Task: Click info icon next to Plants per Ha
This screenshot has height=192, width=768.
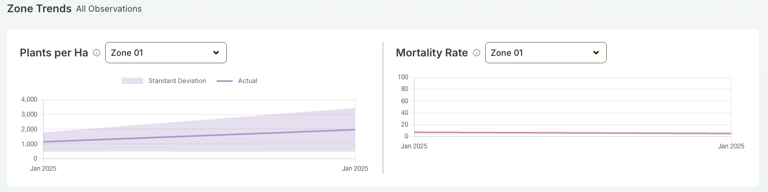Action: click(97, 53)
